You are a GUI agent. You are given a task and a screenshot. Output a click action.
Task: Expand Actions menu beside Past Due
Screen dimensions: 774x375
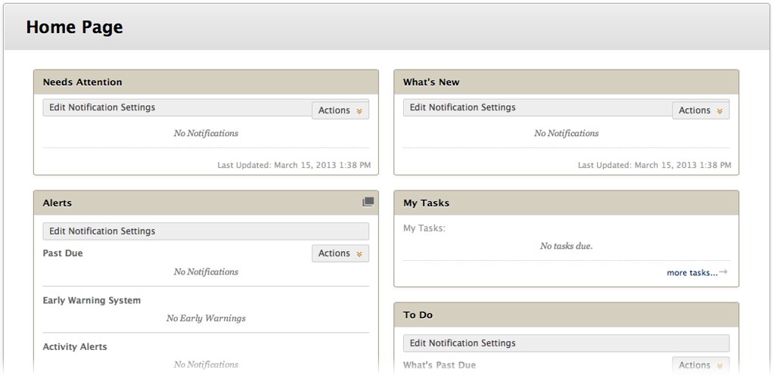(340, 253)
